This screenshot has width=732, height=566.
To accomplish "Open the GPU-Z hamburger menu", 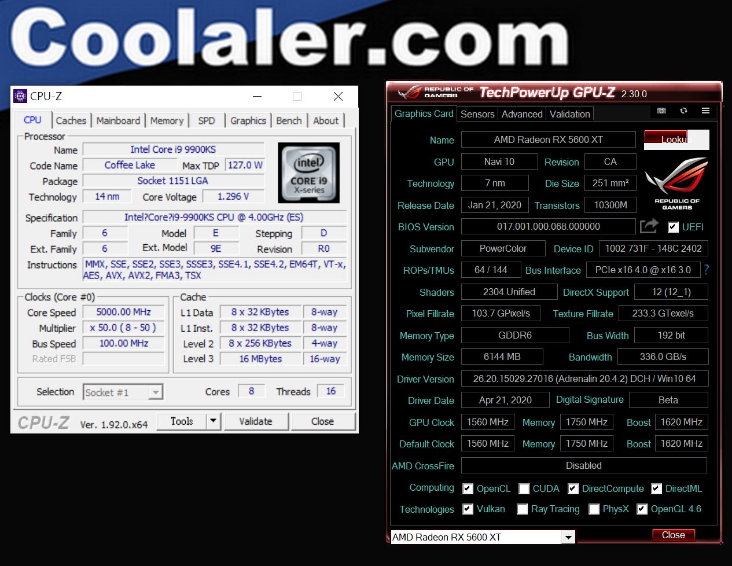I will coord(705,111).
